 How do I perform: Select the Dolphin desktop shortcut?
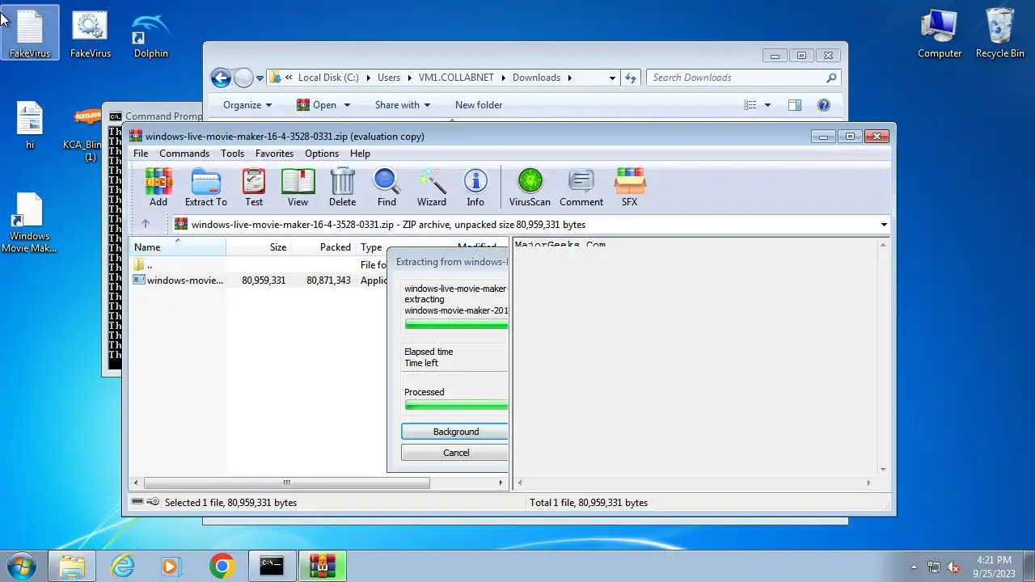(151, 33)
